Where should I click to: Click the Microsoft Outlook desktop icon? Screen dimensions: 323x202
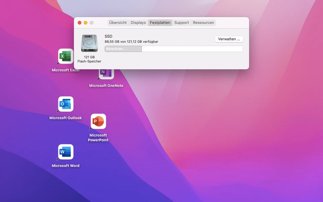click(x=66, y=104)
